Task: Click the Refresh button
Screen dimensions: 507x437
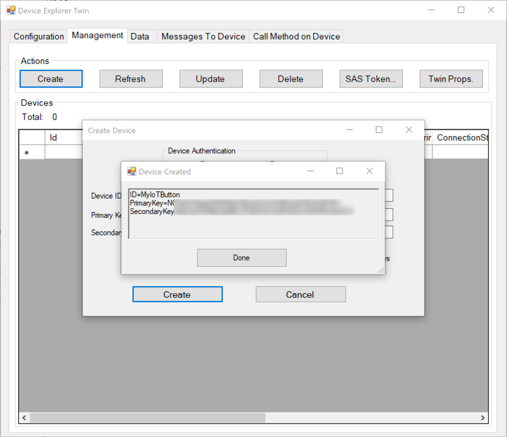Action: click(131, 79)
